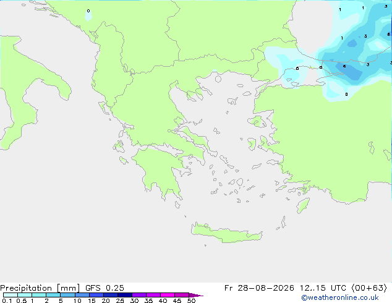The image size is (392, 303).
Task: Pick the 30–35 mm purple legend swatch
Action: [139, 295]
